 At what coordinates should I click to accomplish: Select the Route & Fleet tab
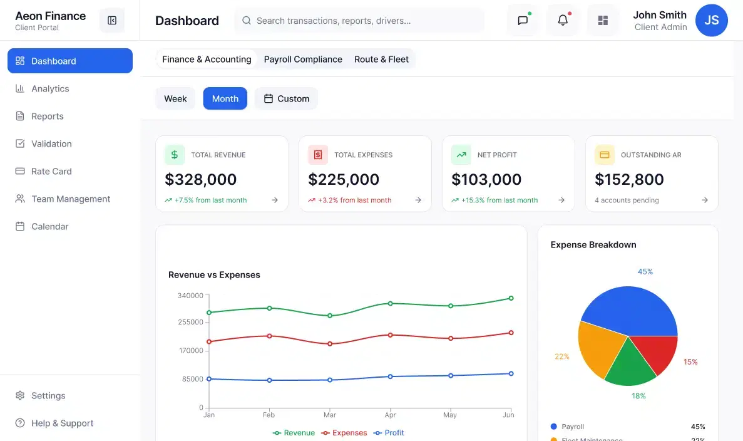[381, 59]
